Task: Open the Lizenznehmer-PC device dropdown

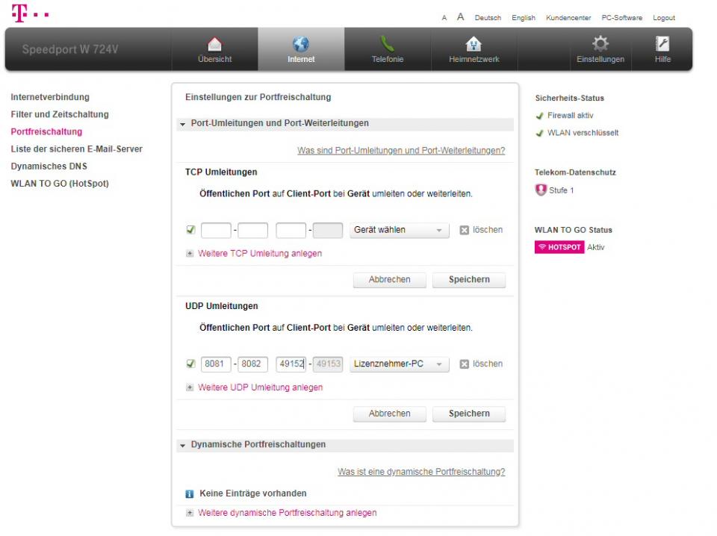Action: (399, 364)
